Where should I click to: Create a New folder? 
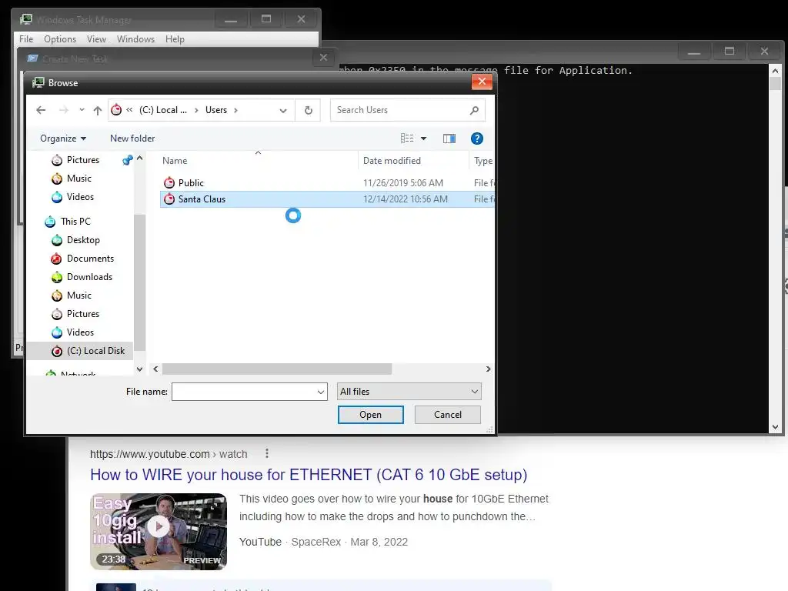(x=132, y=139)
